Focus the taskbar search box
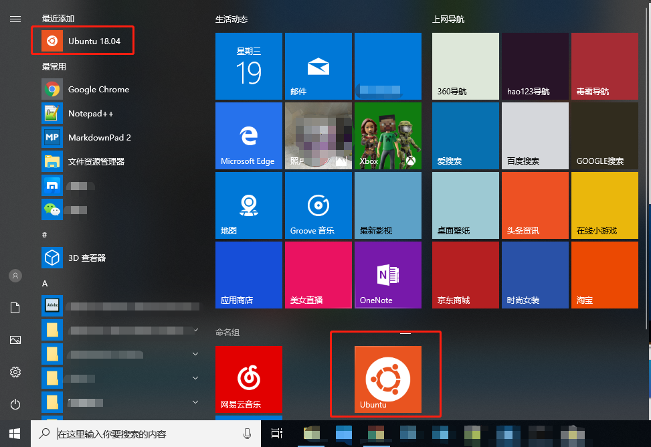The height and width of the screenshot is (447, 651). pos(146,434)
